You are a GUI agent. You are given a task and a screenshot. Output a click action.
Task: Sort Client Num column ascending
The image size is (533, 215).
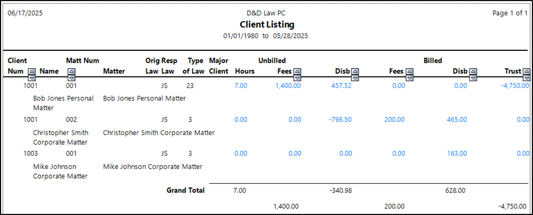[32, 72]
